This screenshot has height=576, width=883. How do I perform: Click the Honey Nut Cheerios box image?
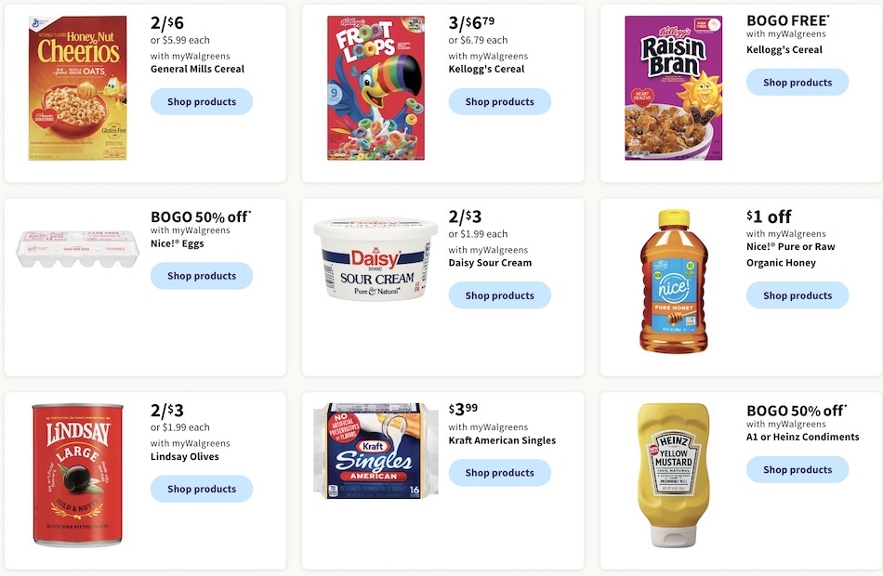click(78, 88)
